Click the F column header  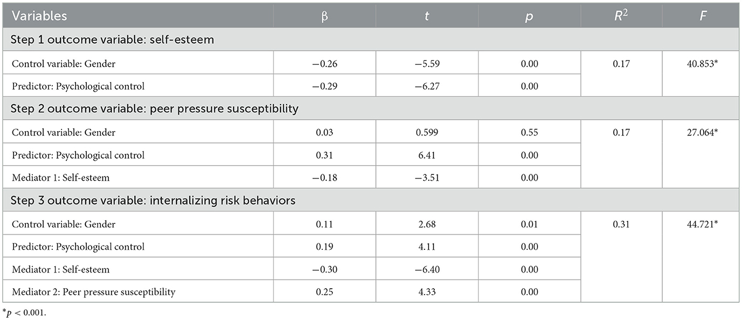tap(701, 16)
